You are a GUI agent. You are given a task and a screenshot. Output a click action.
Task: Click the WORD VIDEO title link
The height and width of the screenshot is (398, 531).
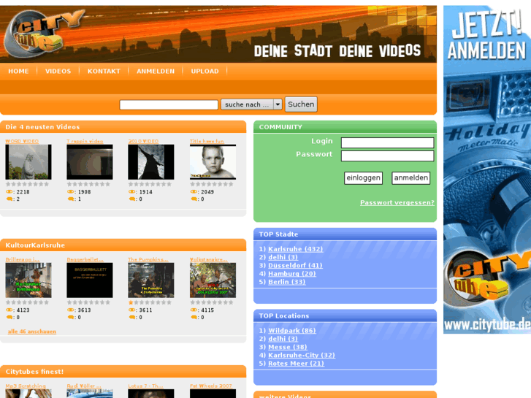point(22,141)
